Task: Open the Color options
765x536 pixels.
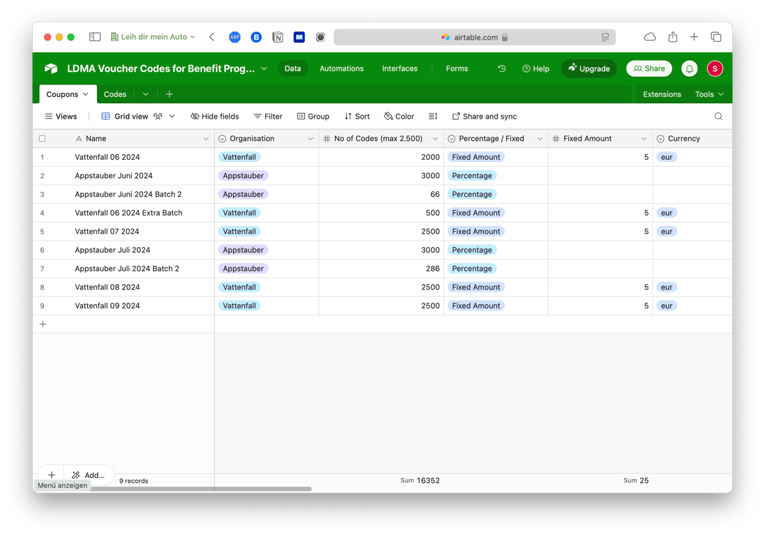Action: click(399, 116)
